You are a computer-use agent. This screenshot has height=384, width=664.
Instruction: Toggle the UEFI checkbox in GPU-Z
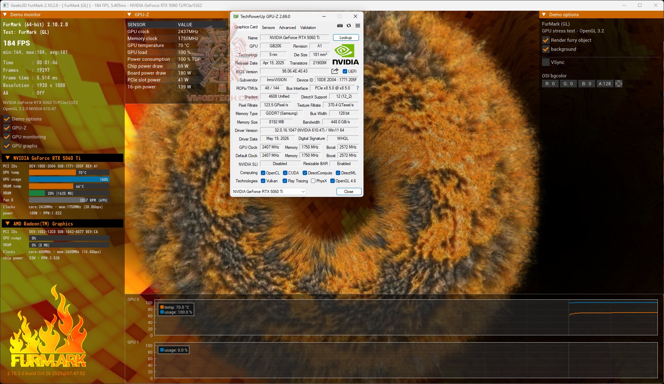(345, 71)
